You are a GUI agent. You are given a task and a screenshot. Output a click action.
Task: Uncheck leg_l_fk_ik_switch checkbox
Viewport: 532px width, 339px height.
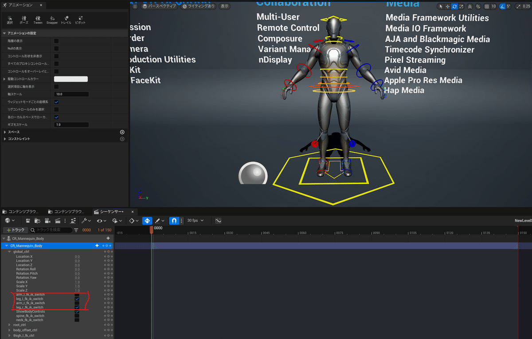tap(77, 299)
